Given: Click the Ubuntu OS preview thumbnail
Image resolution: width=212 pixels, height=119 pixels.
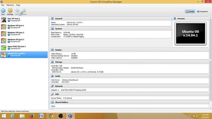Looking at the screenshot, I should [x=190, y=33].
